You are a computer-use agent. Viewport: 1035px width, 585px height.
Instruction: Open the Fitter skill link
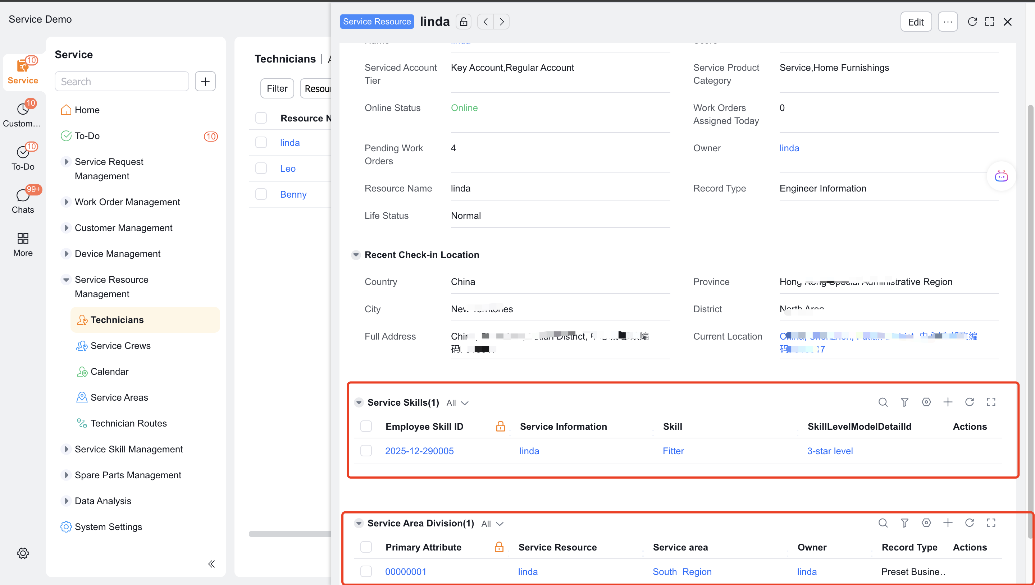point(673,451)
